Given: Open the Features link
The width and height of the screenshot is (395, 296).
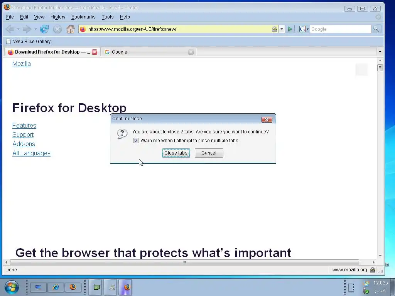Looking at the screenshot, I should click(x=24, y=126).
